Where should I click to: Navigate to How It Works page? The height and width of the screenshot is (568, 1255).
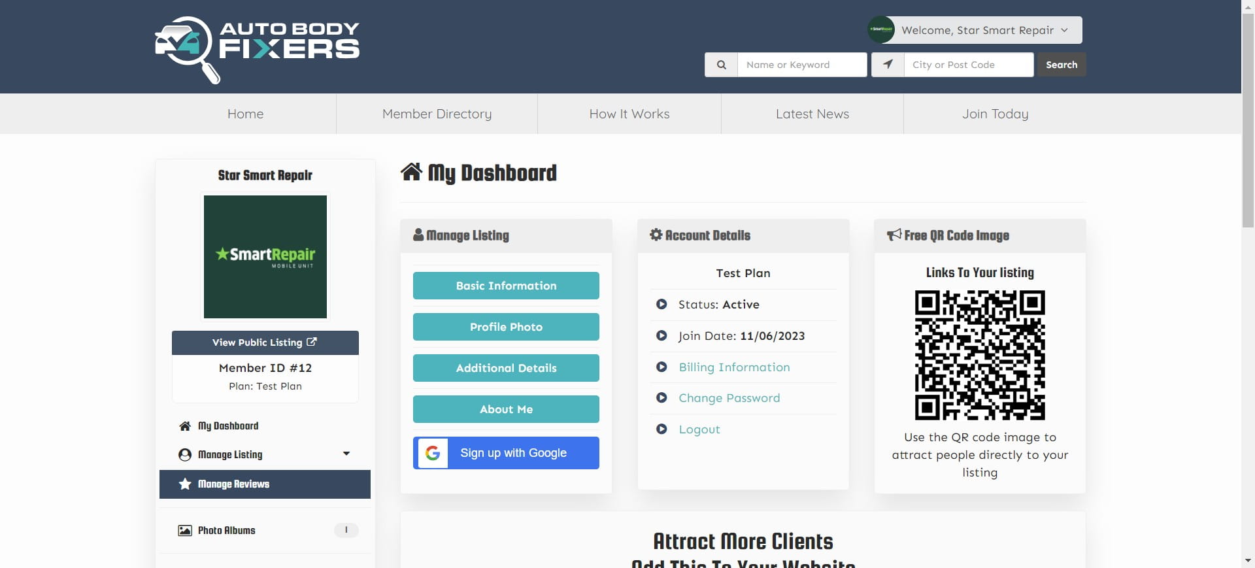point(629,114)
